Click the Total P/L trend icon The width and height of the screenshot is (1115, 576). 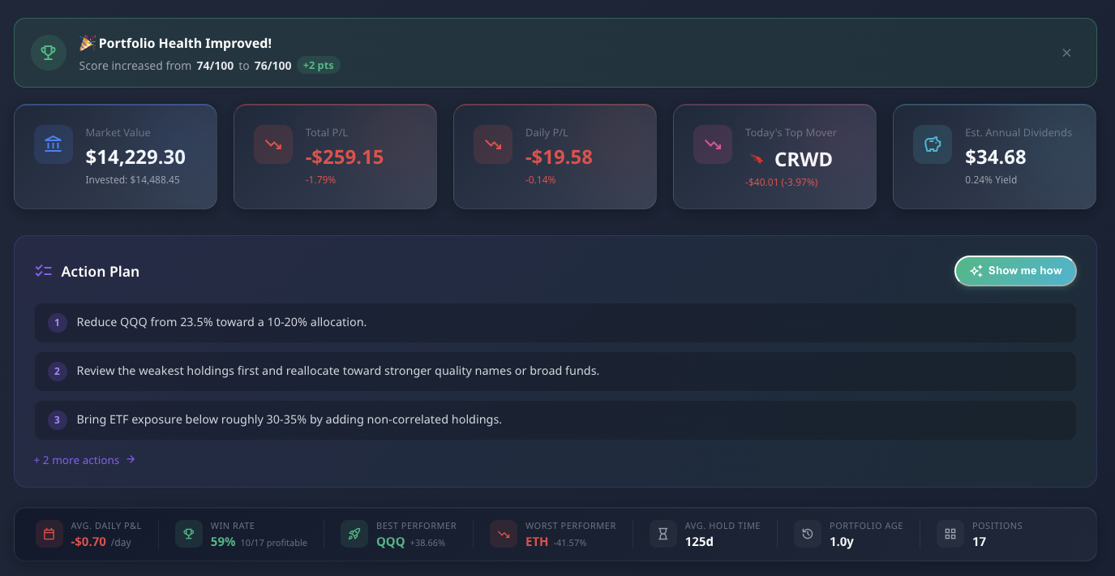click(272, 144)
